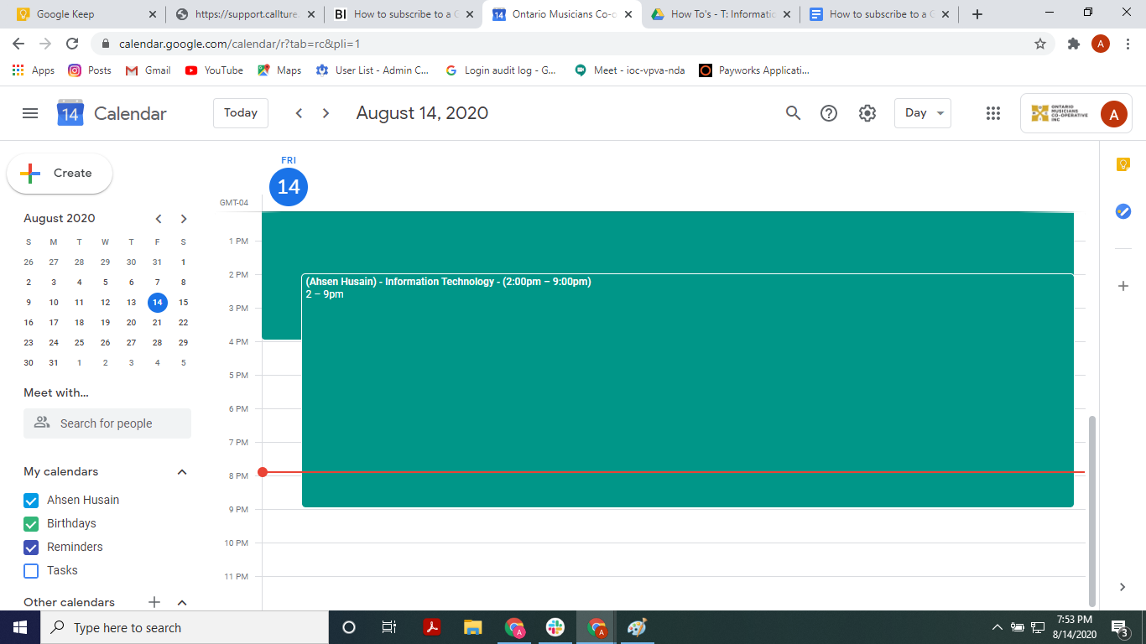
Task: Toggle the Ahsen Husain calendar checkbox
Action: point(31,501)
